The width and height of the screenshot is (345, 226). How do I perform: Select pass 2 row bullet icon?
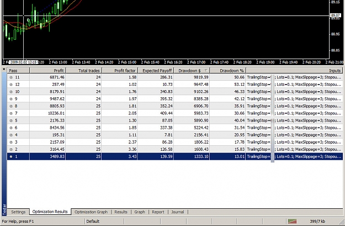point(11,149)
